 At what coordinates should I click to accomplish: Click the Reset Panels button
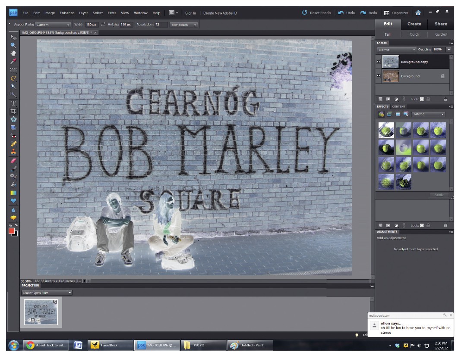click(316, 13)
